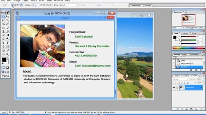Select the Shape tool
206x115 pixels.
(x=7, y=46)
